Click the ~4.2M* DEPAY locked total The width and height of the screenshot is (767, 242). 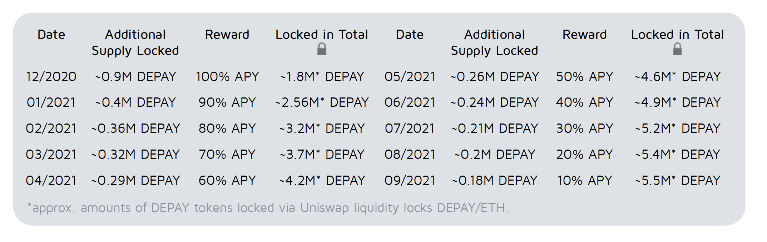tap(322, 181)
